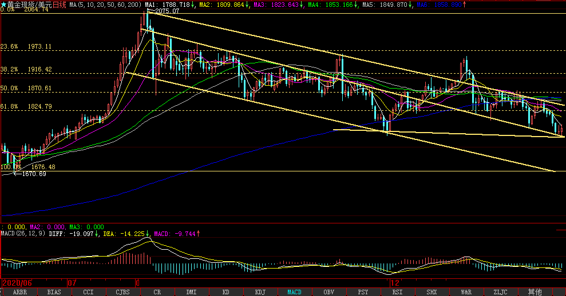Select the MA1: 1788.718 value

coord(169,5)
